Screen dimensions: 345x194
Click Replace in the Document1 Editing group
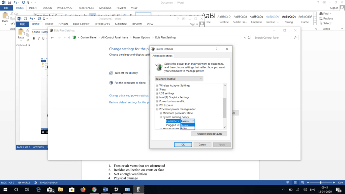326,19
